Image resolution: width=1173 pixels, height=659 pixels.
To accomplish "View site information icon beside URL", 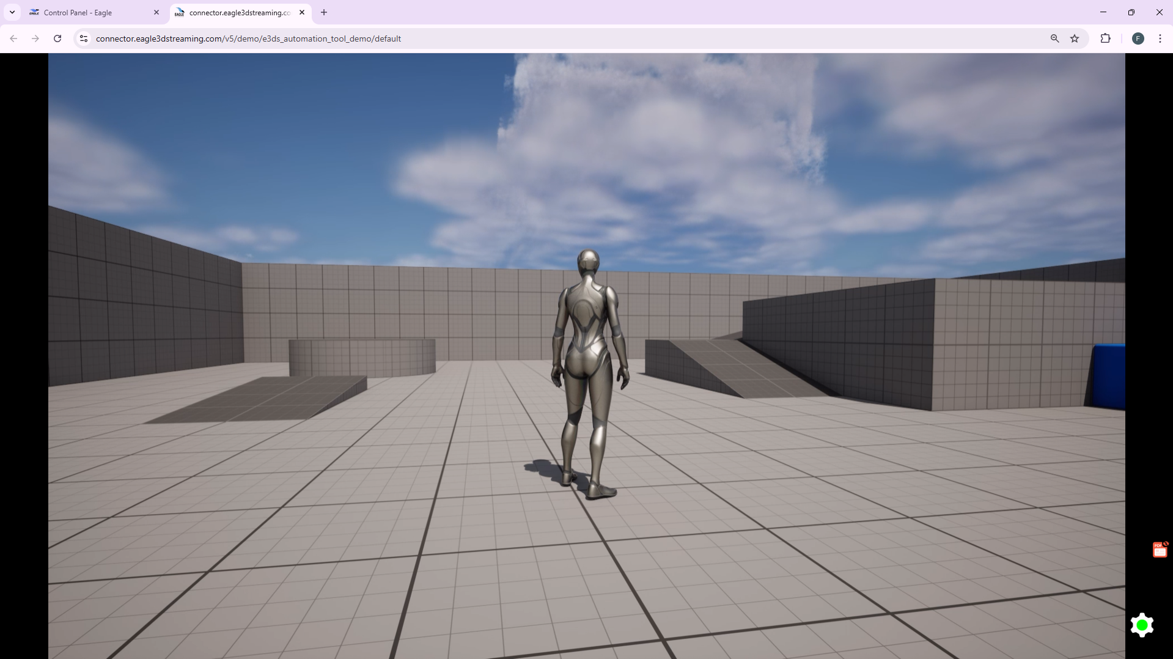I will tap(84, 39).
